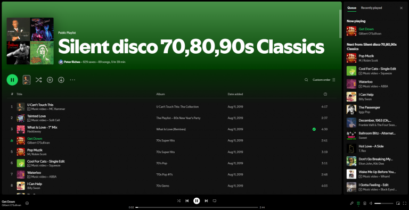Play Waterloo from the queue
Viewport: 409px width, 210px height.
375,84
